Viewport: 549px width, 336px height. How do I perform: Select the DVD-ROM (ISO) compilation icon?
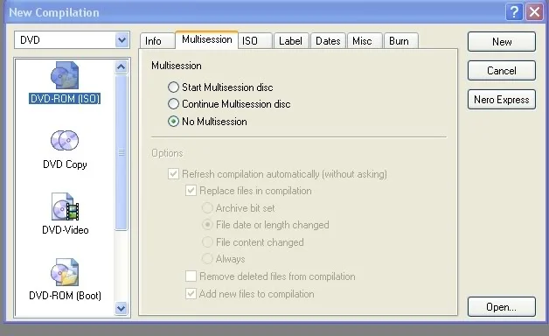(x=65, y=75)
